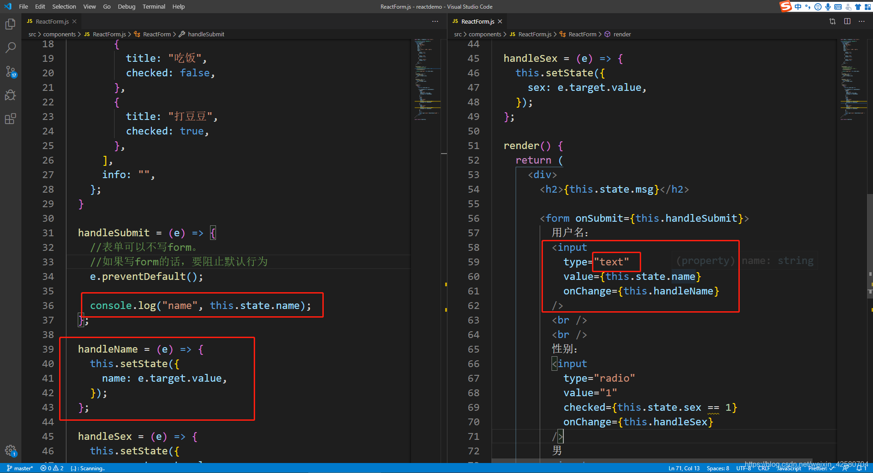Open the Search view in activity bar
This screenshot has width=873, height=473.
(x=10, y=48)
